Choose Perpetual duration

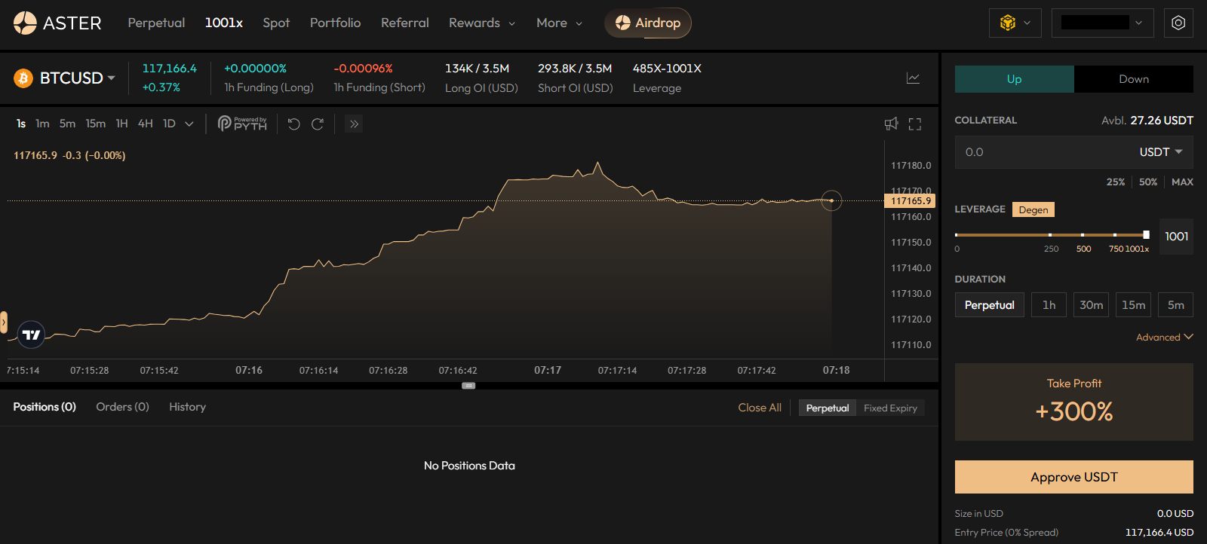[x=989, y=305]
